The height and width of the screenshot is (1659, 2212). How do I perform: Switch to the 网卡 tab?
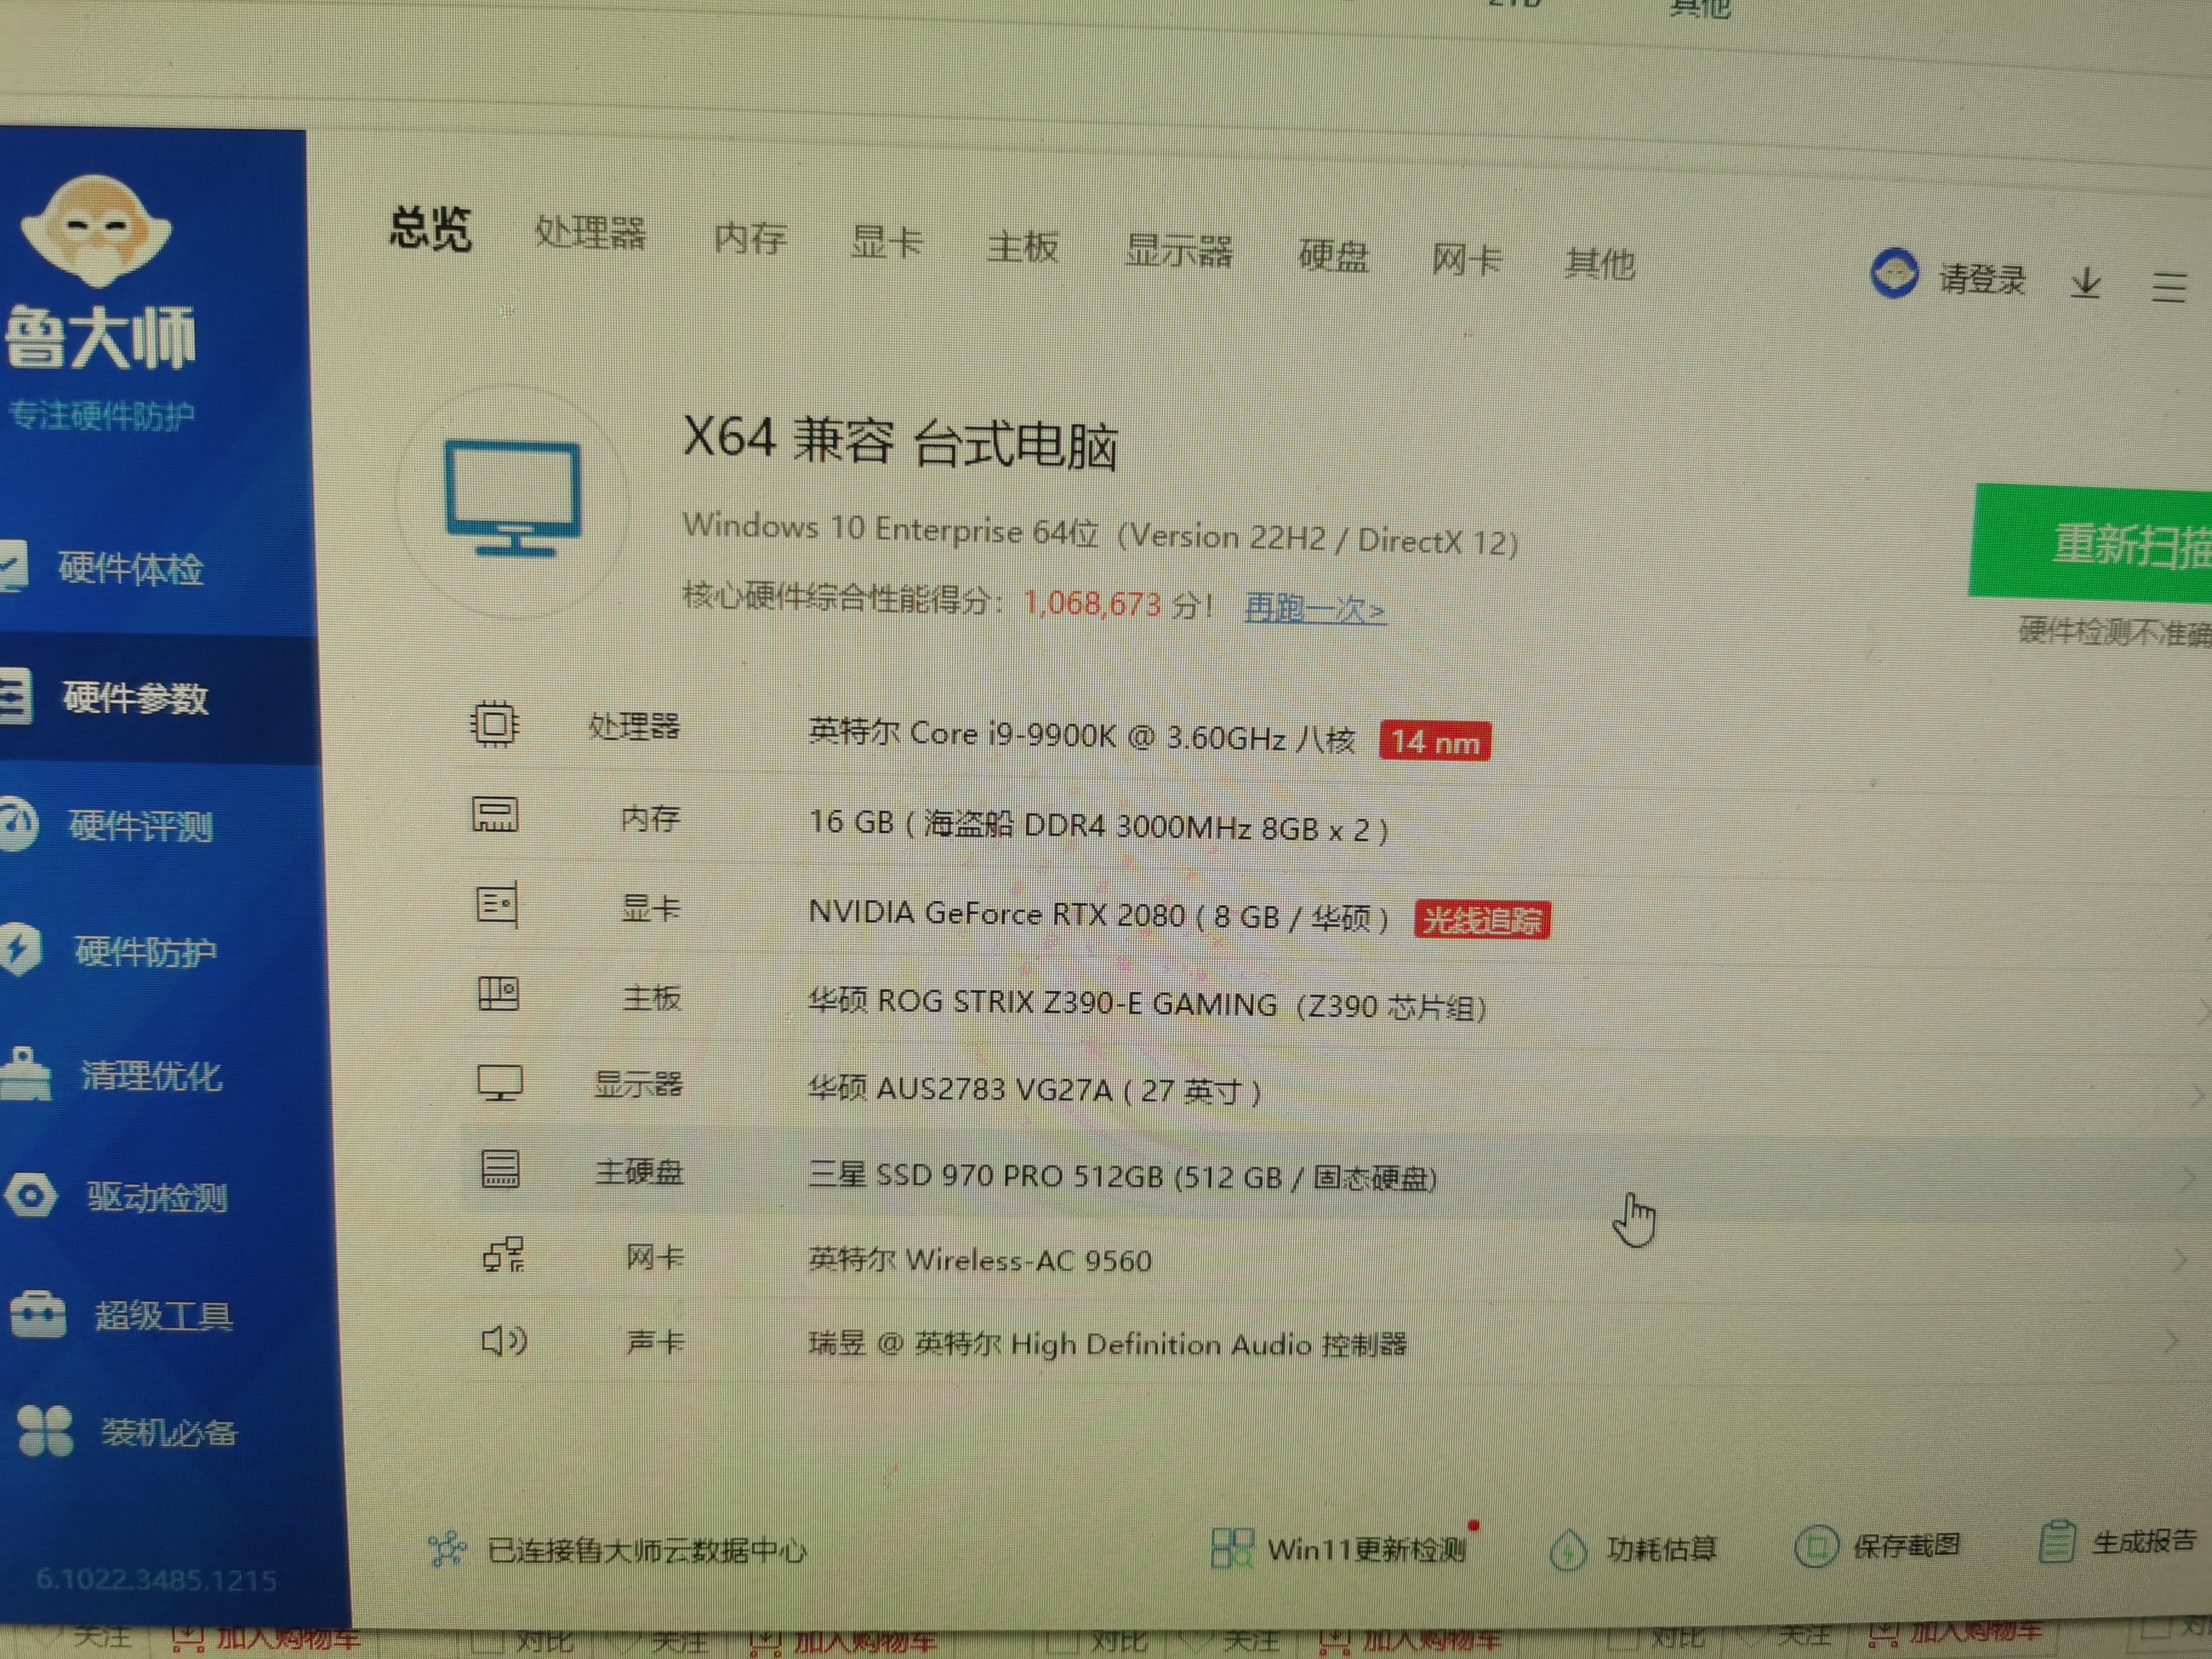[1466, 259]
